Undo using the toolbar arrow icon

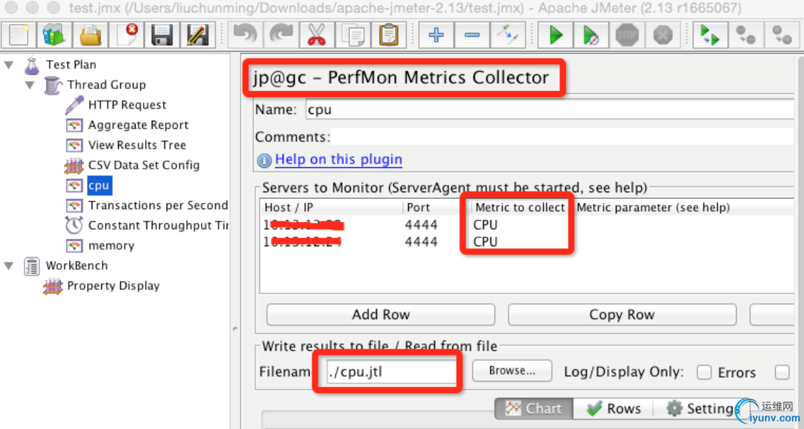(245, 35)
